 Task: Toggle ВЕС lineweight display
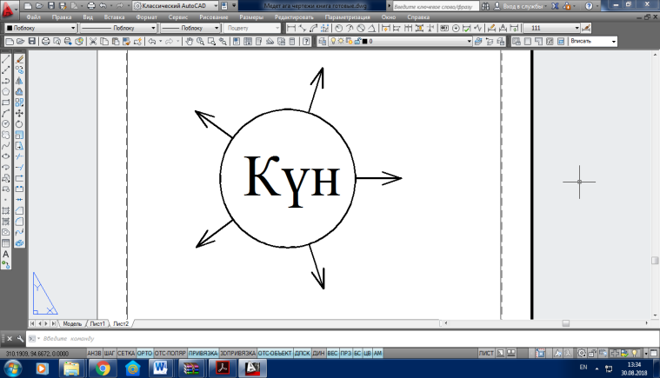[332, 353]
